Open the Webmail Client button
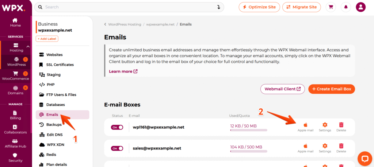Viewport: 374px width, 167px height. [282, 89]
